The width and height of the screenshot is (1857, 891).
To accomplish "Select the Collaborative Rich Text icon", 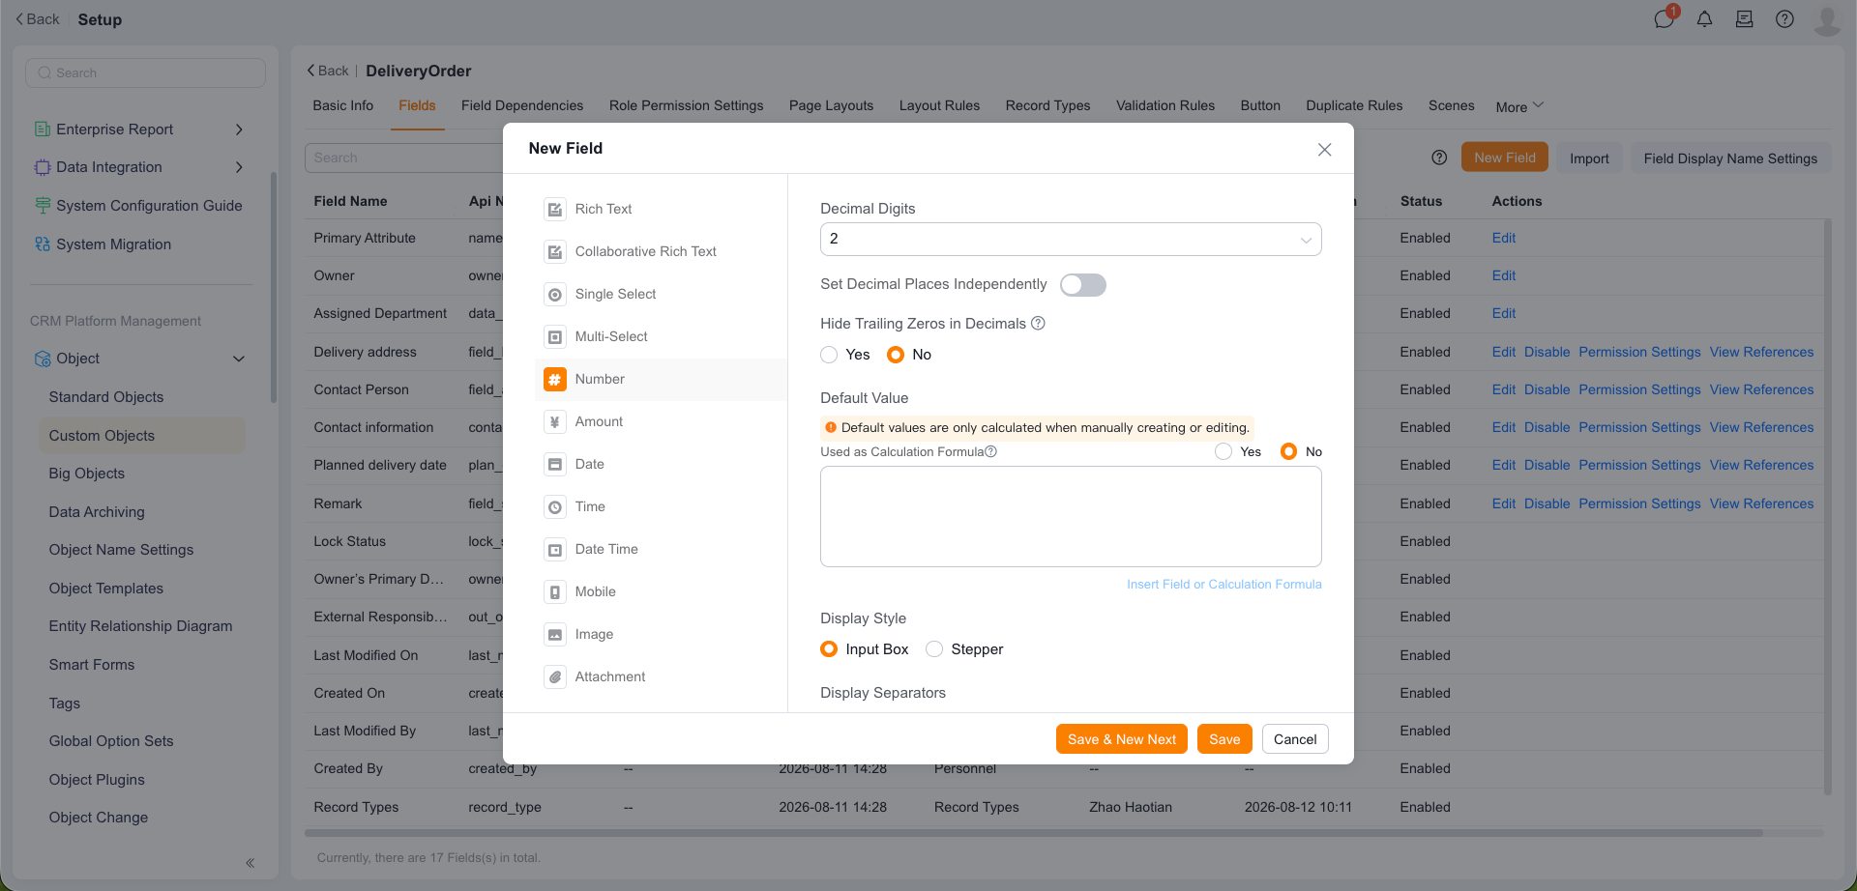I will tap(555, 251).
